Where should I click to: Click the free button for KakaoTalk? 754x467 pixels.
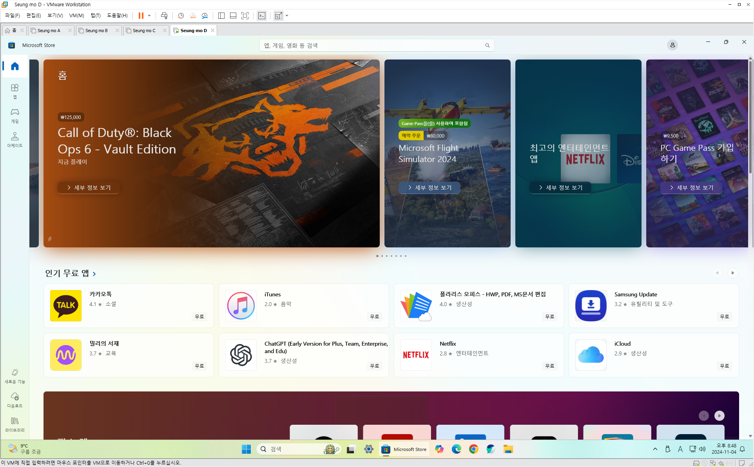click(199, 316)
